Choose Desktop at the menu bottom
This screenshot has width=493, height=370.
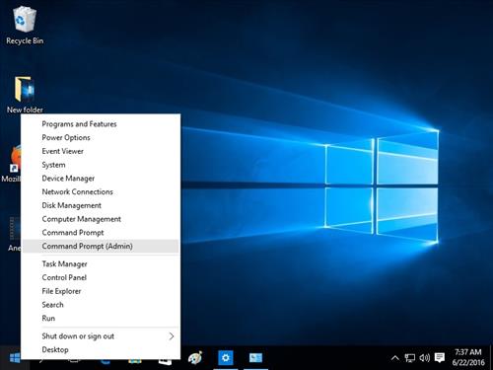pos(101,349)
